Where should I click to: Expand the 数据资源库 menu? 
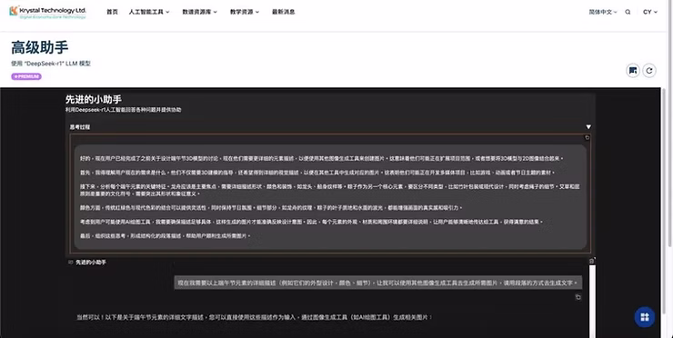click(199, 12)
